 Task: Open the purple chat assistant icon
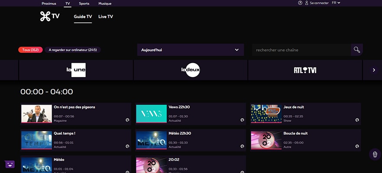pyautogui.click(x=10, y=164)
